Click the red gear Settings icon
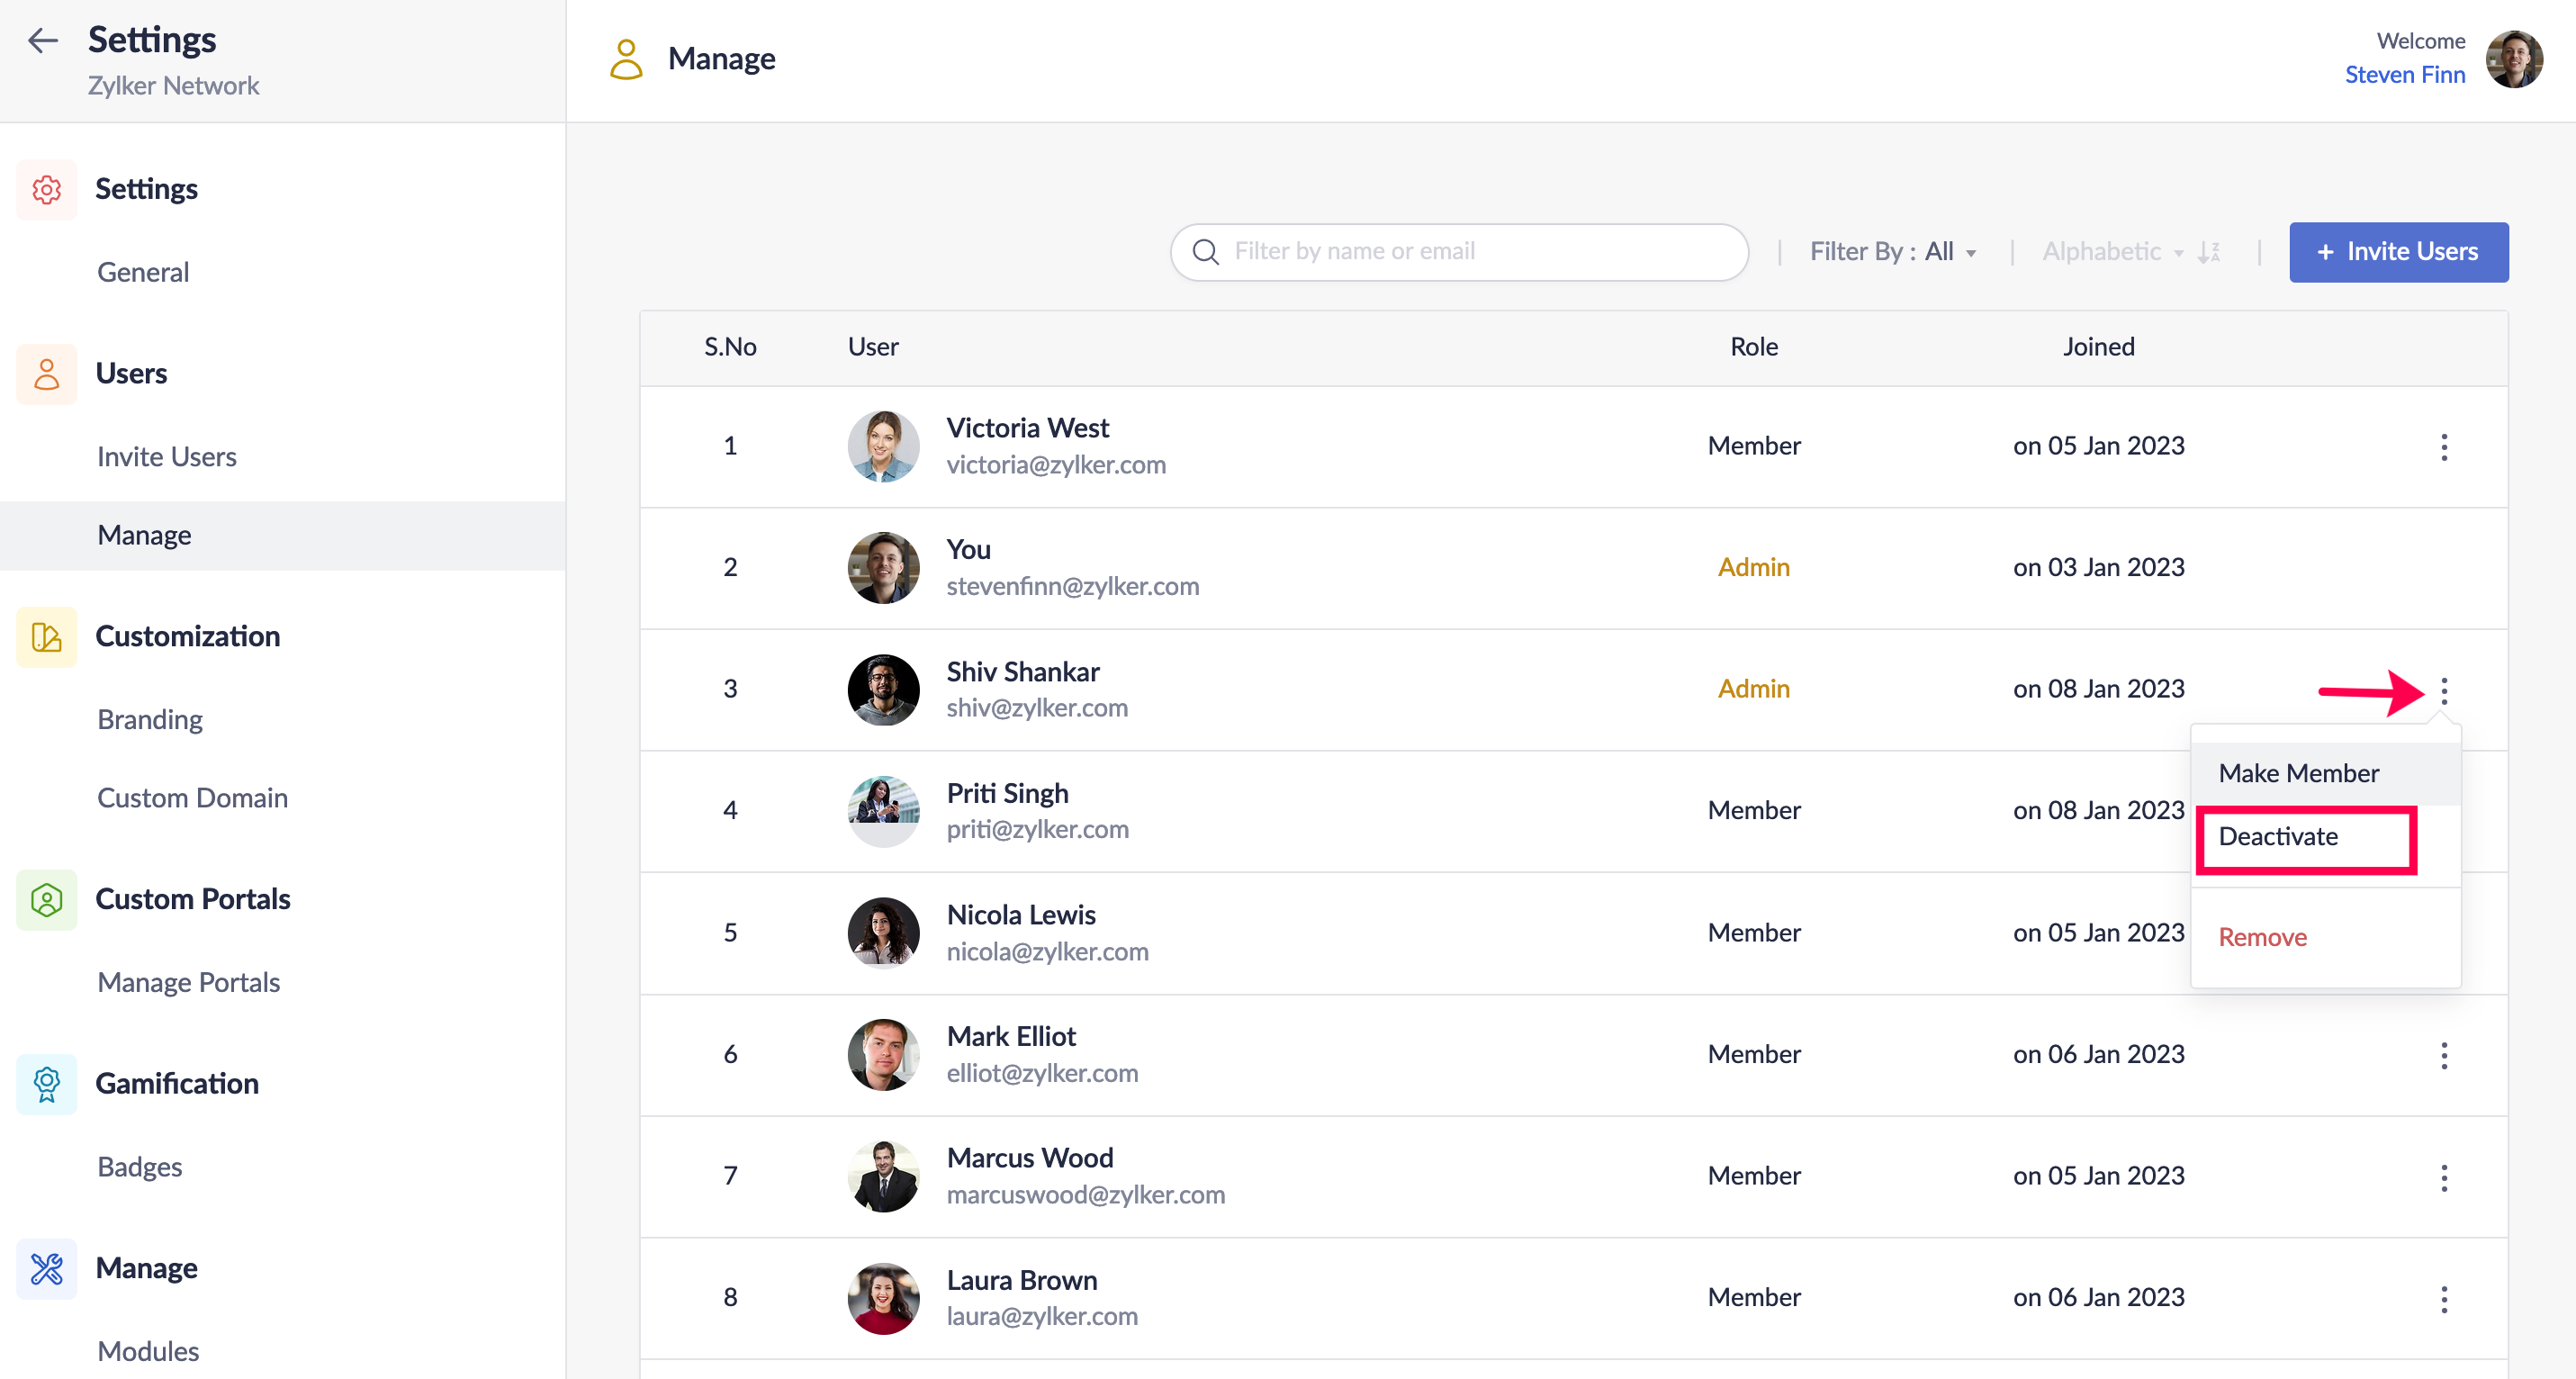This screenshot has height=1379, width=2576. click(x=47, y=189)
